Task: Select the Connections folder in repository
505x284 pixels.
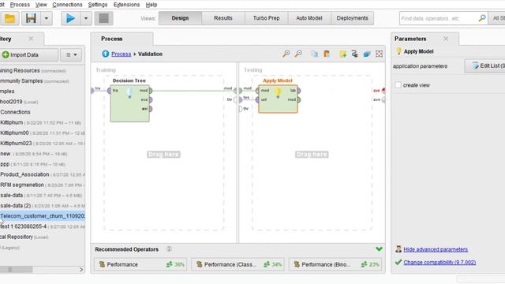Action: [15, 112]
